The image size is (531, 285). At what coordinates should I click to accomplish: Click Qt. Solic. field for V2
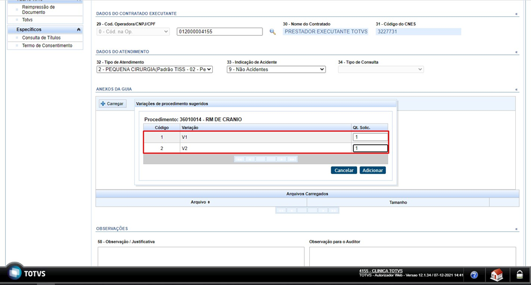point(370,148)
